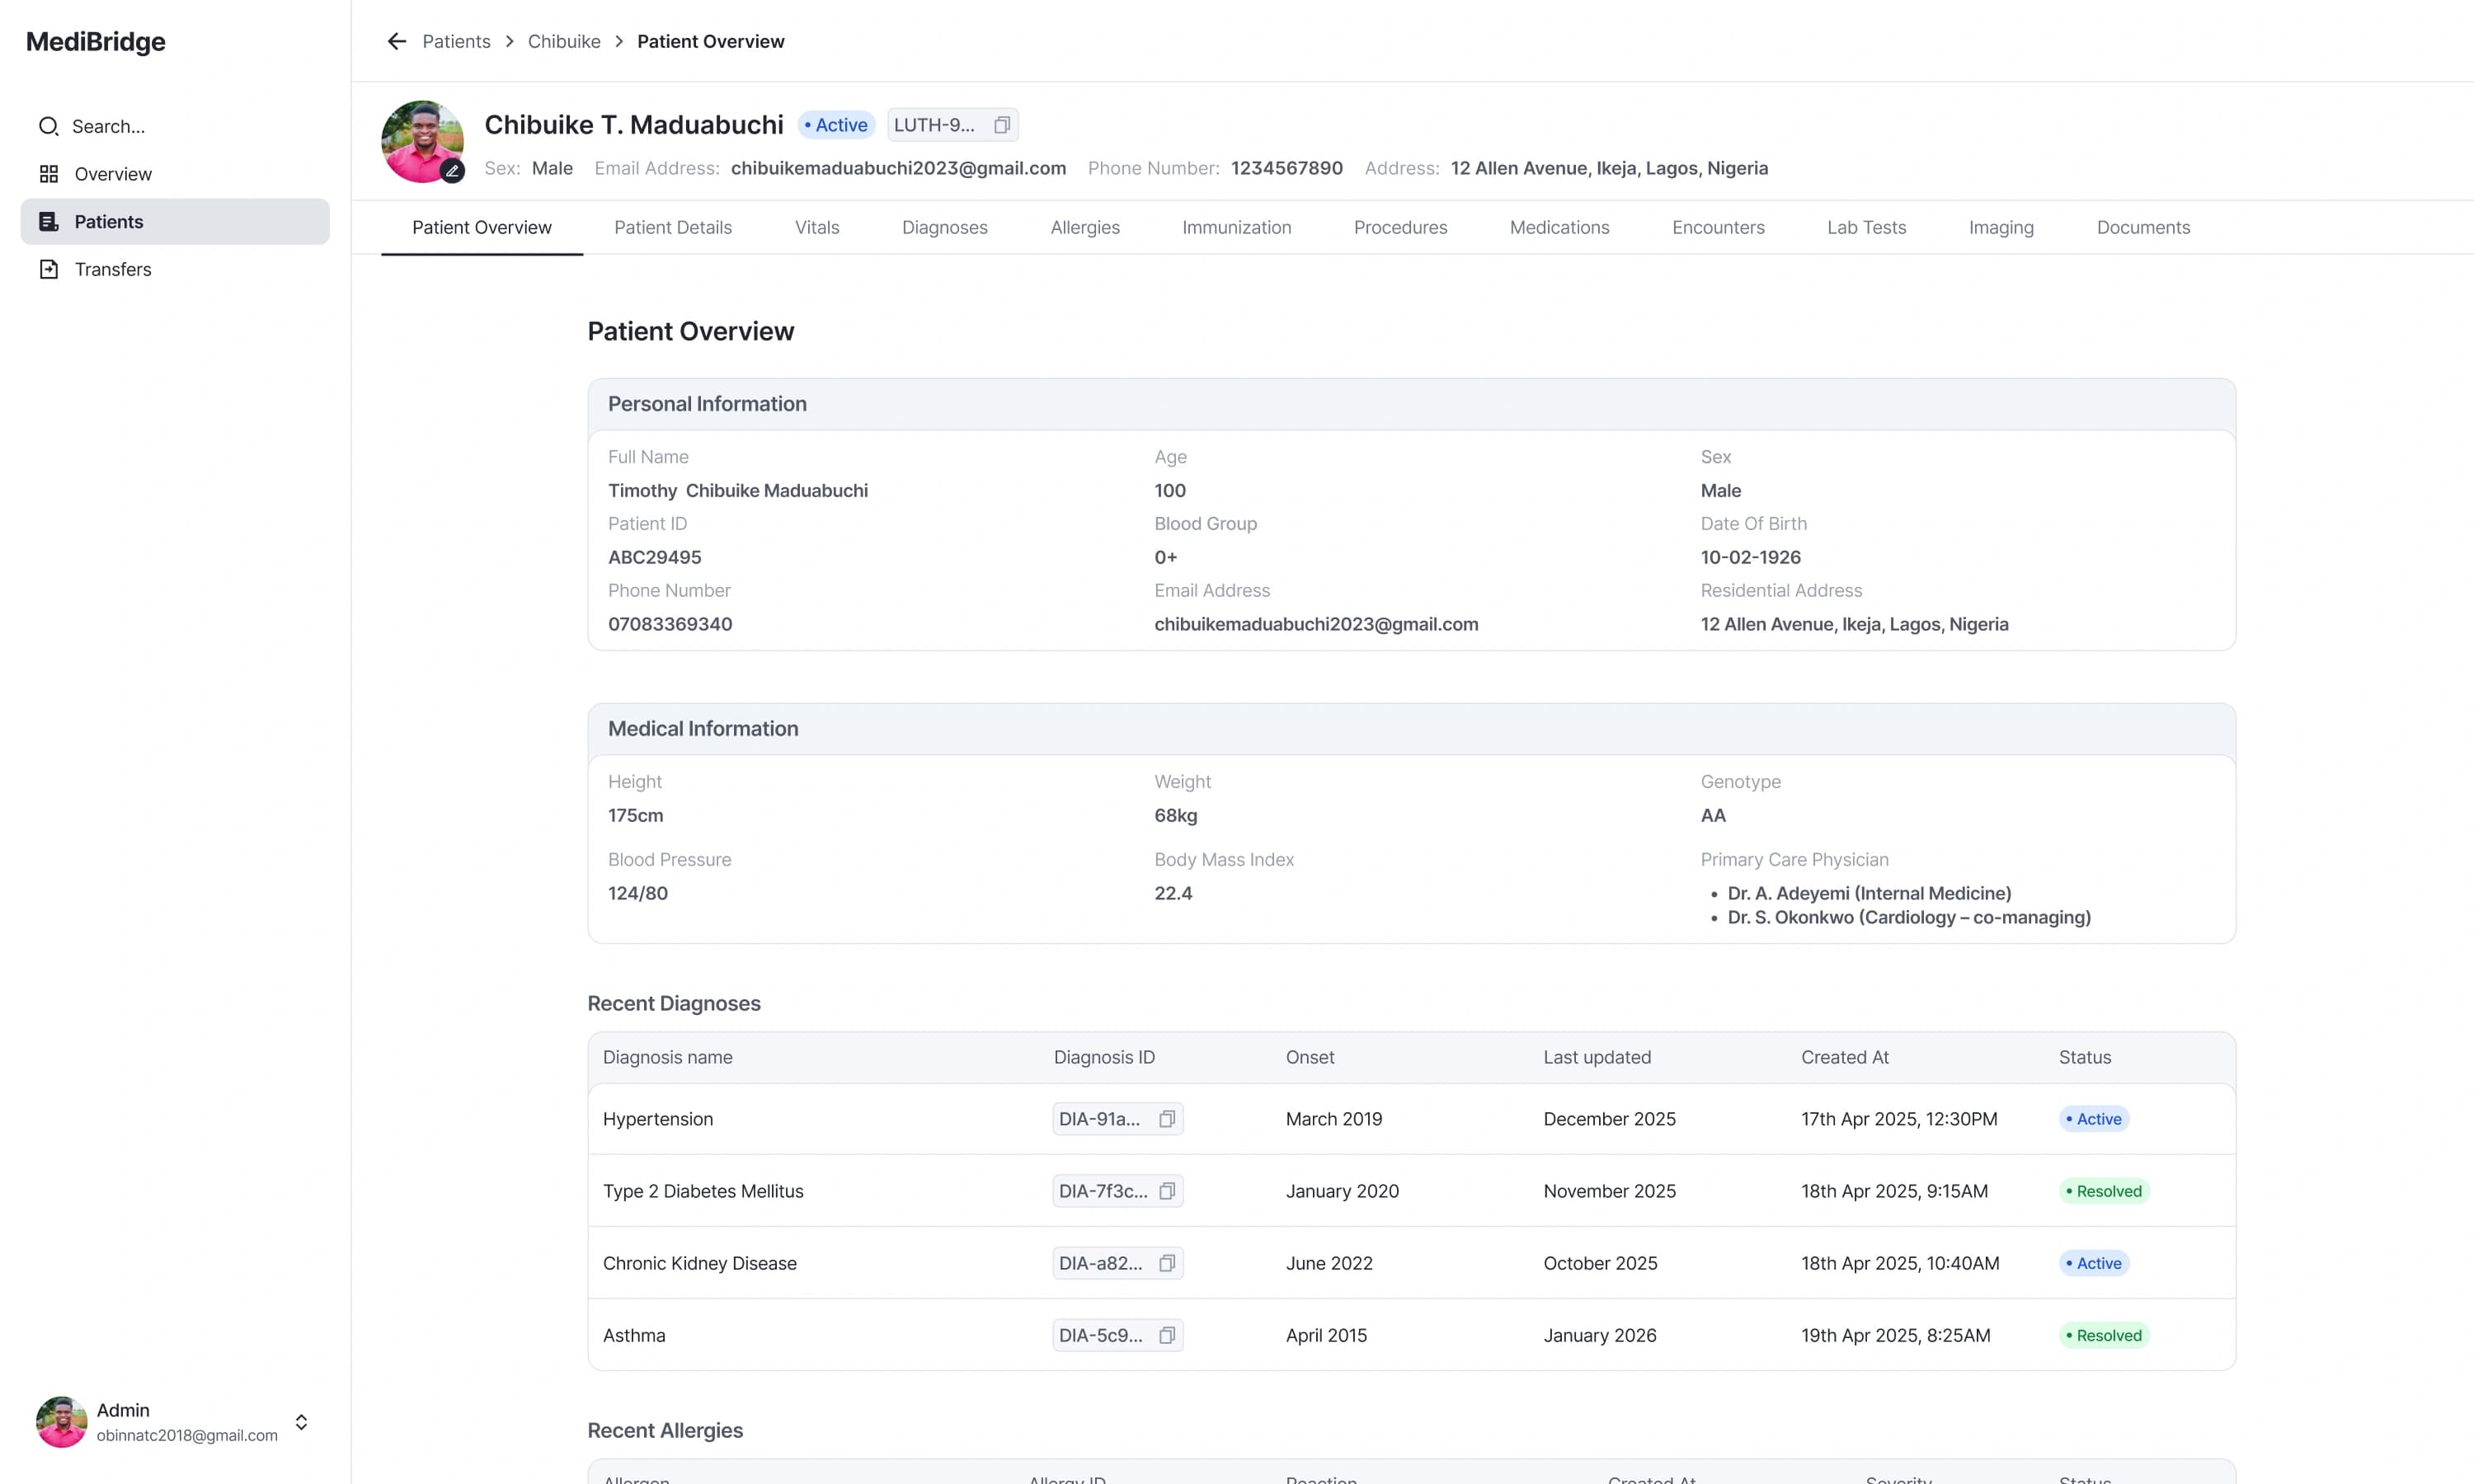Image resolution: width=2474 pixels, height=1484 pixels.
Task: Click the Resolved status in Asthma row
Action: [x=2104, y=1335]
